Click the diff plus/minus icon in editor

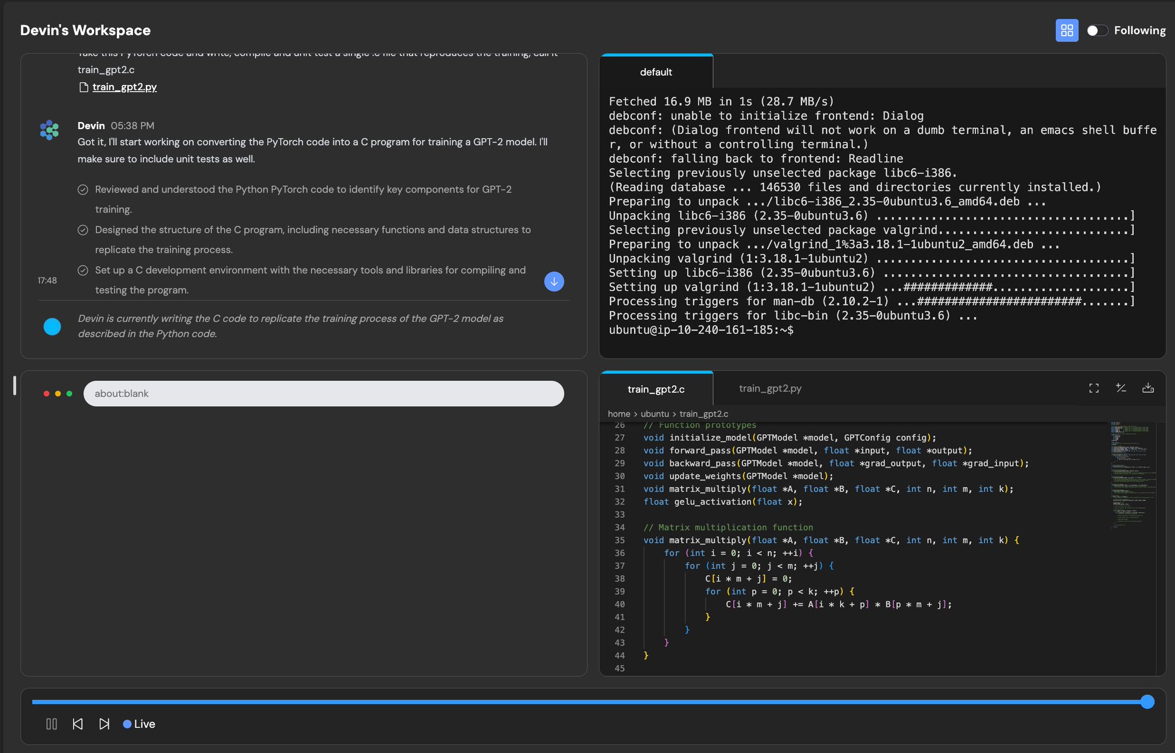[x=1120, y=388]
